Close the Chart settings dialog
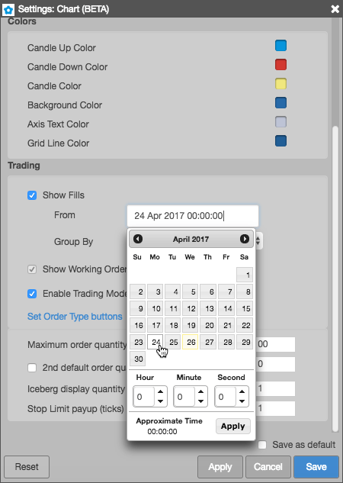The width and height of the screenshot is (343, 483). [335, 9]
